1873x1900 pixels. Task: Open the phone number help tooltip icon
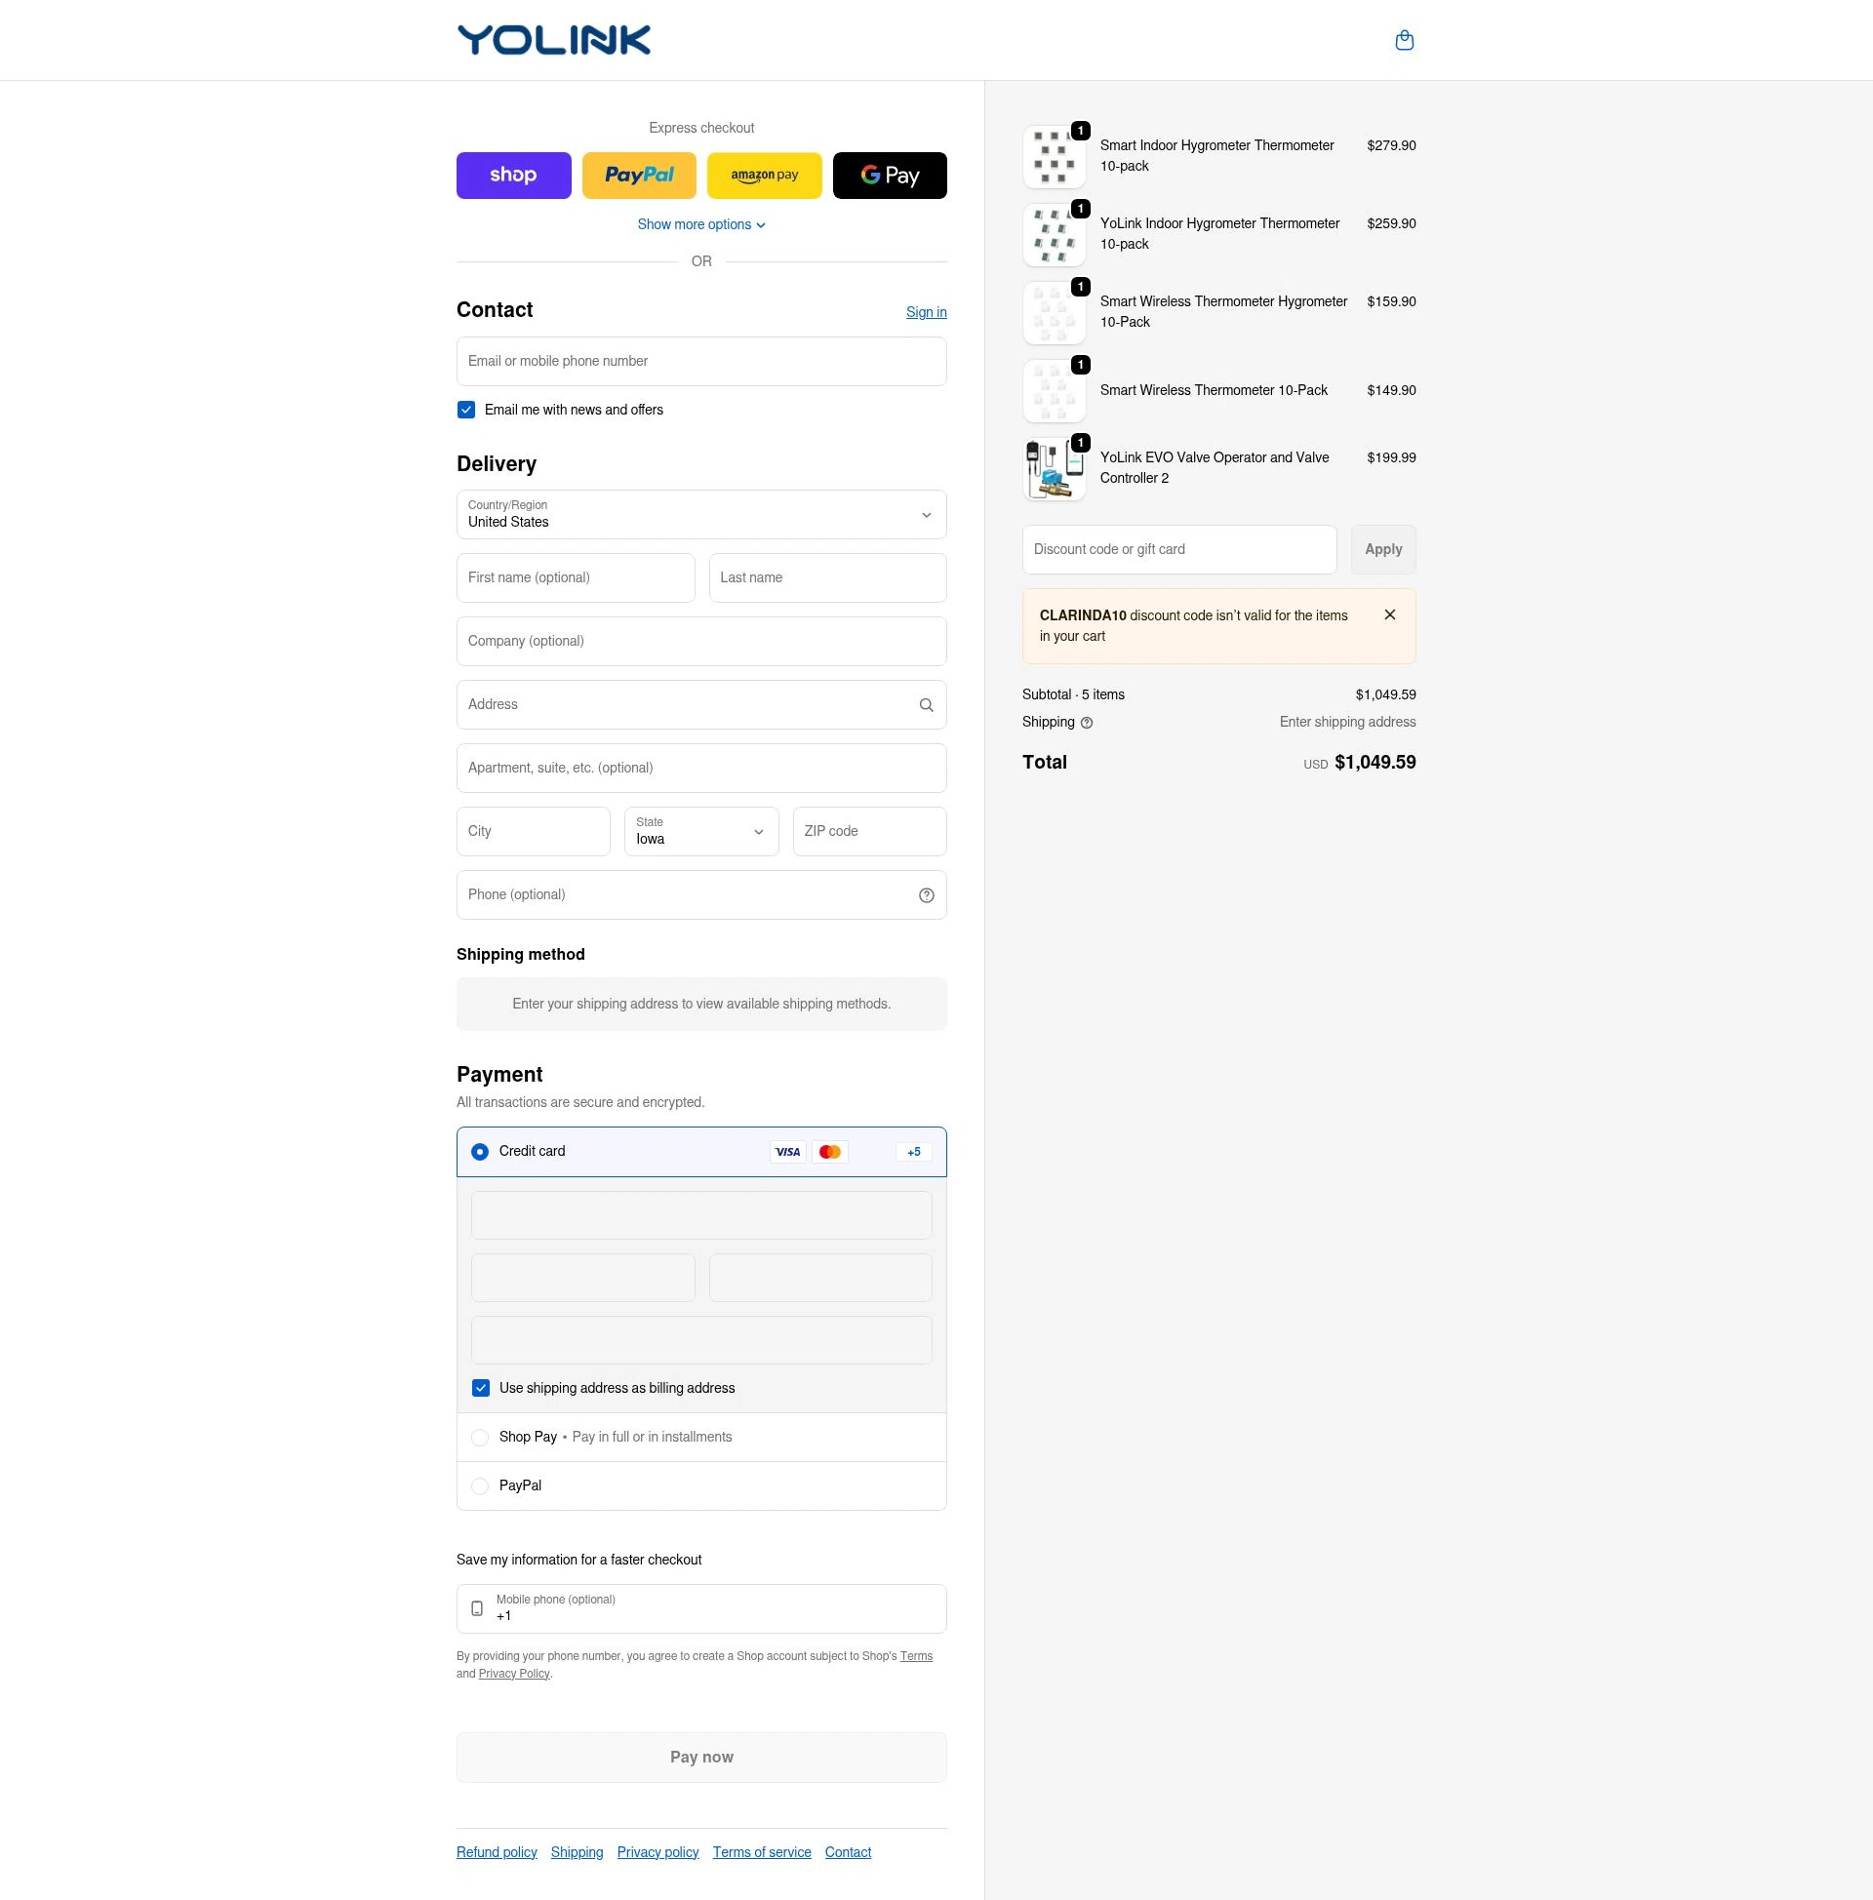926,894
